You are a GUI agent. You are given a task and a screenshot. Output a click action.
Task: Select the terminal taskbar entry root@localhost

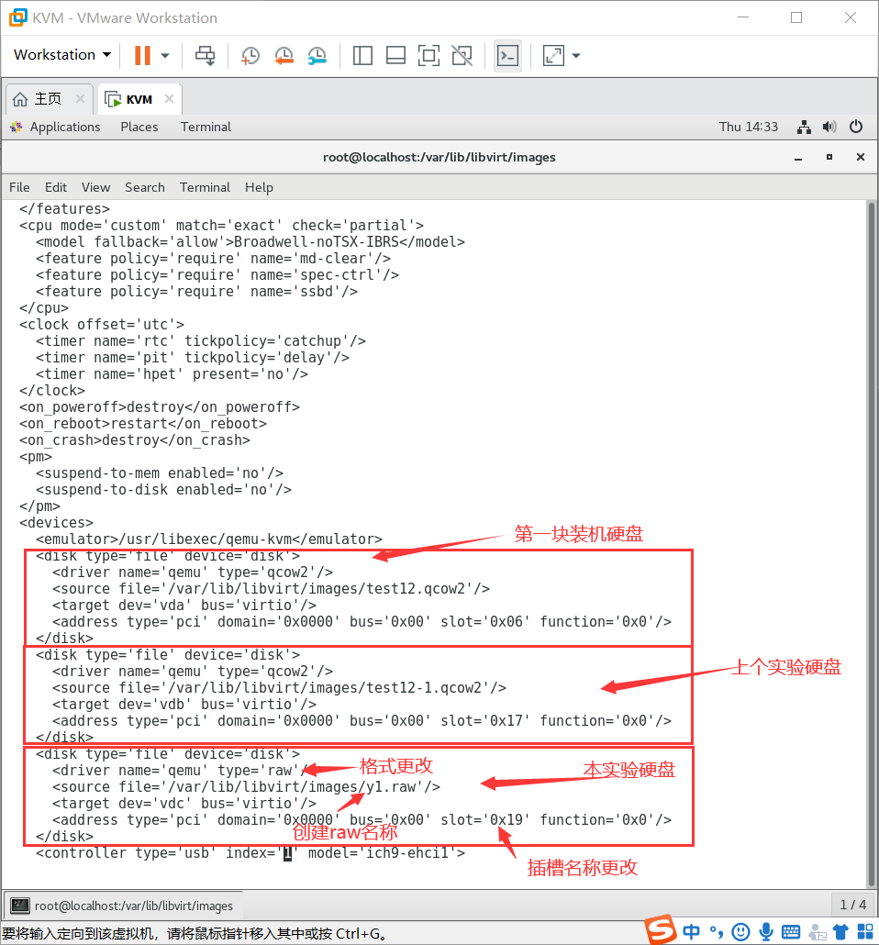click(x=122, y=906)
